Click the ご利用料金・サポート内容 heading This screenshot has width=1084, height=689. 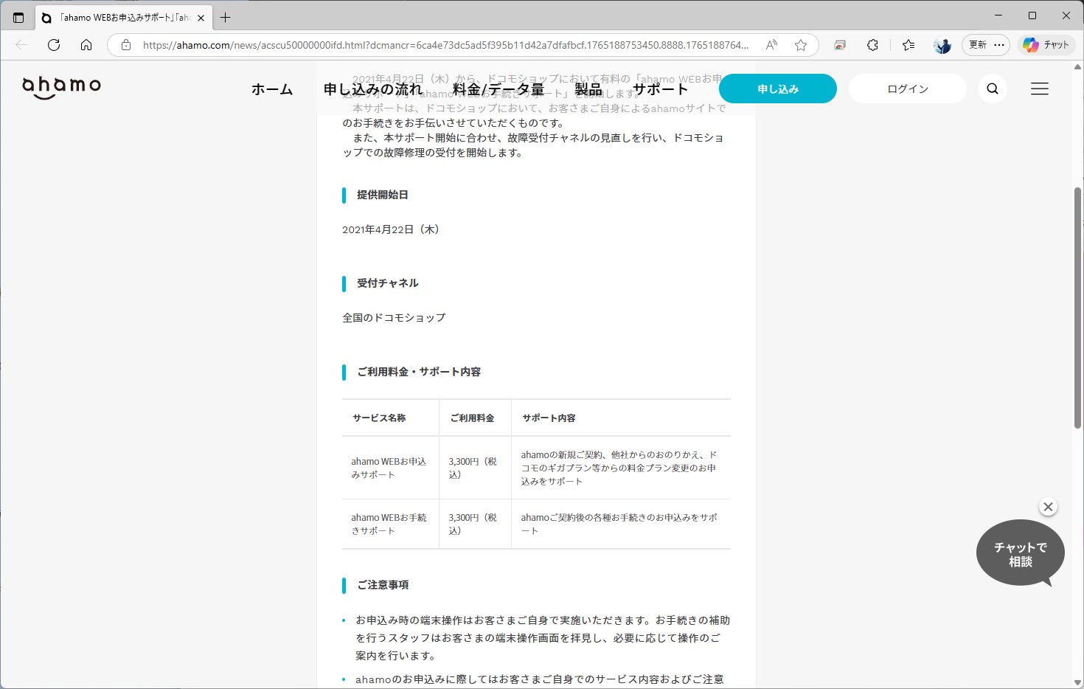coord(419,372)
